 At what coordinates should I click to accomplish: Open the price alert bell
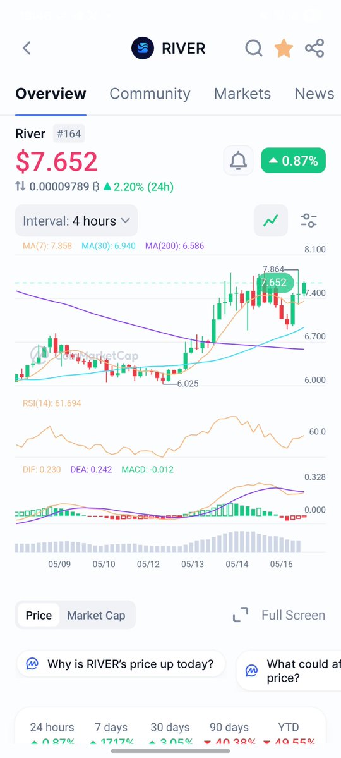(238, 161)
